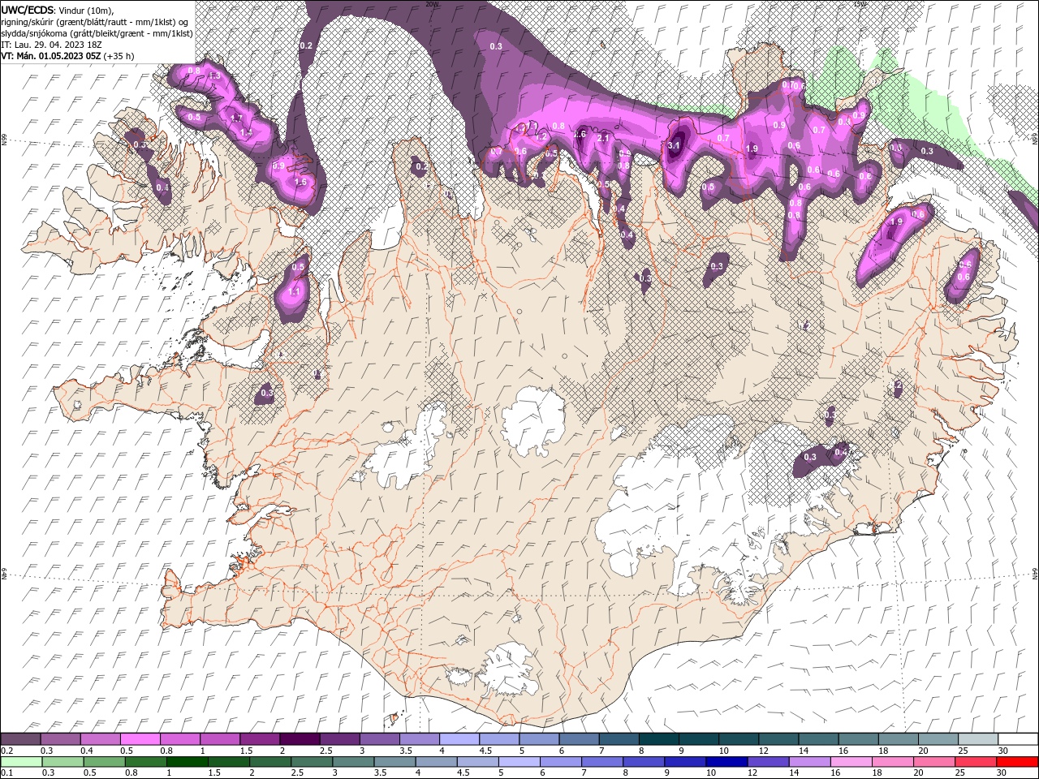Click the grey-teal 18 swatch in the upper scale

tap(899, 738)
